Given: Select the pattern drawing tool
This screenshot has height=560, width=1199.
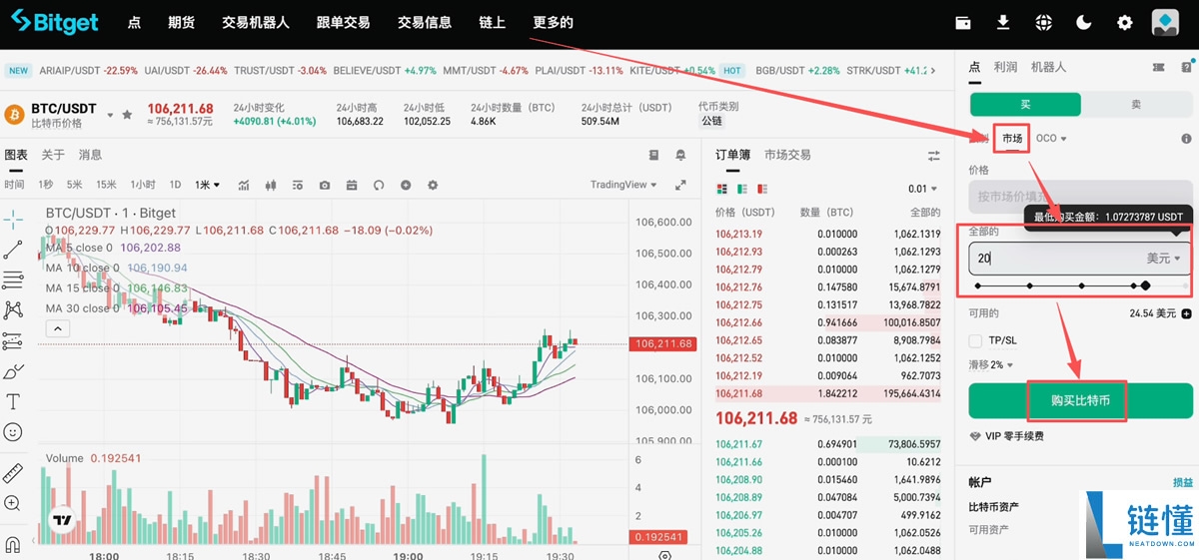Looking at the screenshot, I should (x=13, y=310).
